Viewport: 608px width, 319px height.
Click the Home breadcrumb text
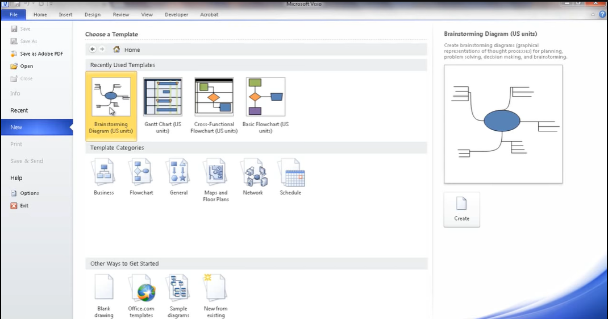[132, 49]
